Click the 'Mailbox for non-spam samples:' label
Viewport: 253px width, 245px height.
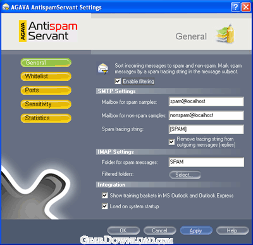coord(134,116)
